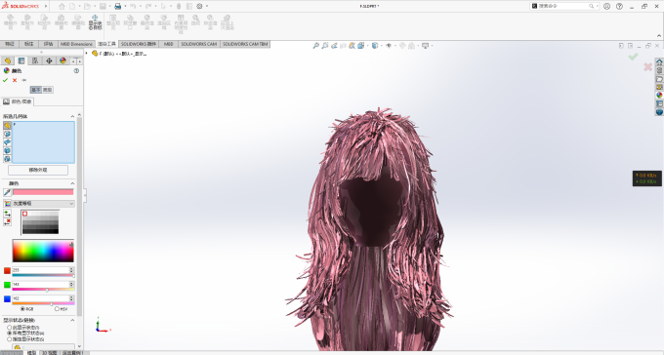
Task: Click the Save icon in top toolbar
Action: (103, 7)
